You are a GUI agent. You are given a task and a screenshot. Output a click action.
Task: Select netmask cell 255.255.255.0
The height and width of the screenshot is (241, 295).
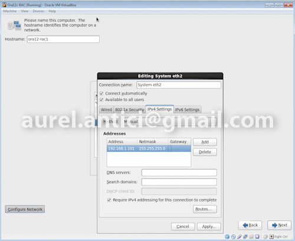point(153,148)
